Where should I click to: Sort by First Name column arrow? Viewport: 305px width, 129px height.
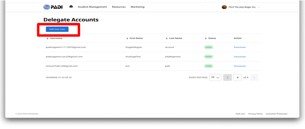(x=127, y=38)
